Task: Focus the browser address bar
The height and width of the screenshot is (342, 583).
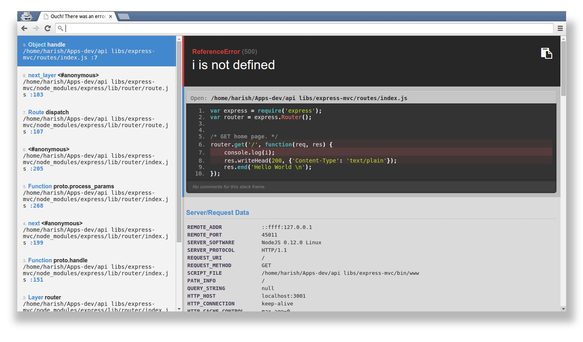Action: (304, 28)
